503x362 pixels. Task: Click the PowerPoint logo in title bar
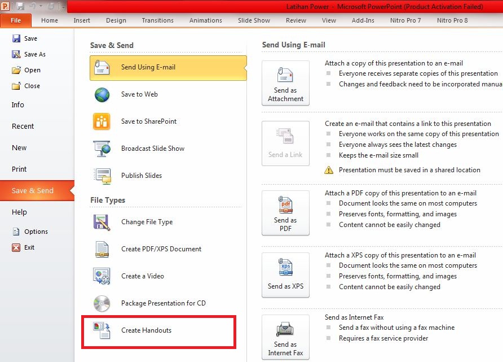point(5,6)
